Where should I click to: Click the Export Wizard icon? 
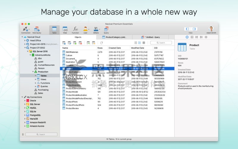tap(94, 43)
